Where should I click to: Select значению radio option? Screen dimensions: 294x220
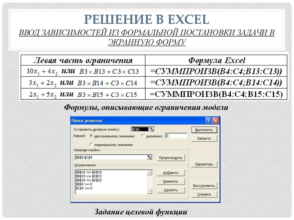(x=143, y=136)
